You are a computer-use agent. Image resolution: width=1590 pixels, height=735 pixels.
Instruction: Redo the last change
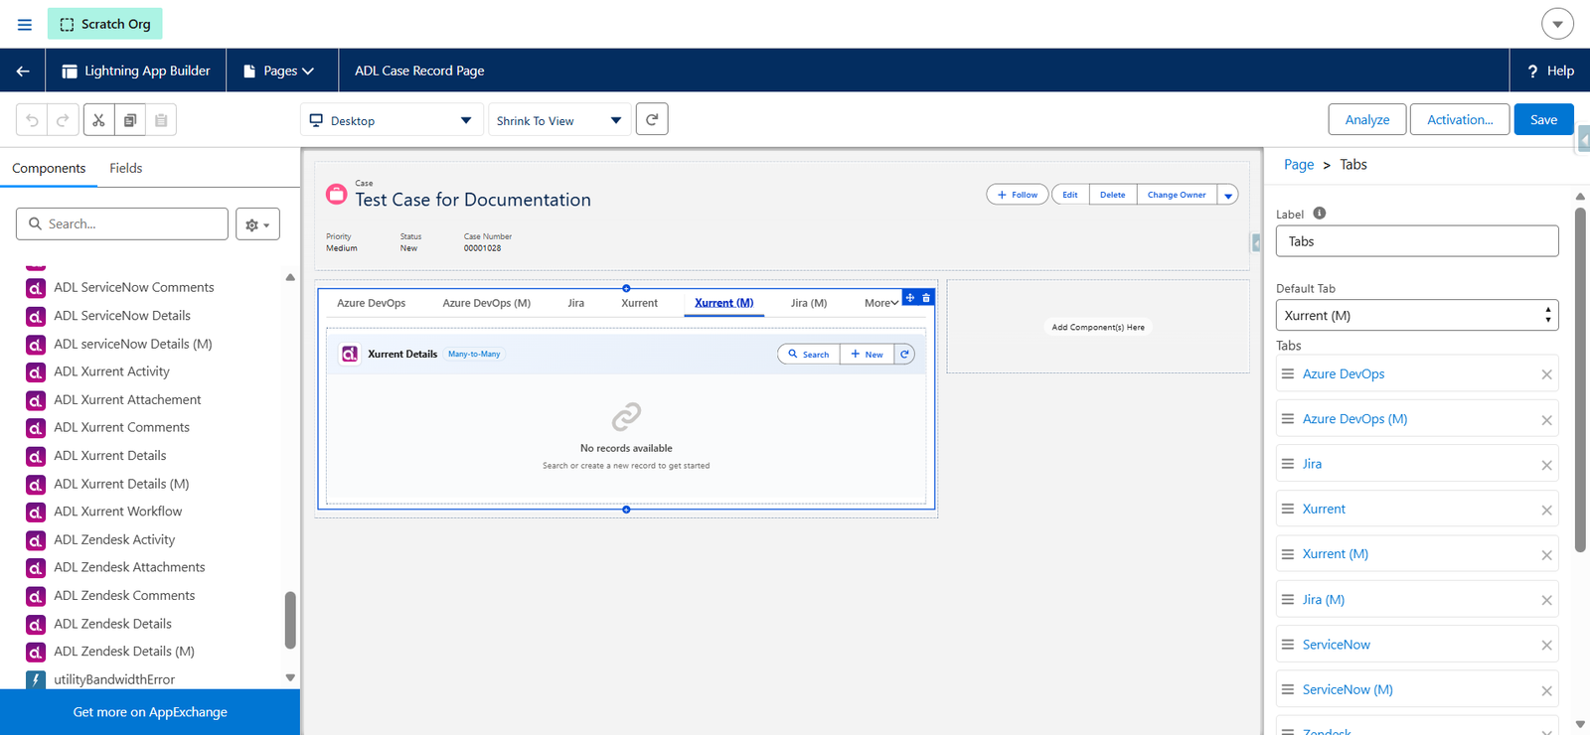pos(63,120)
